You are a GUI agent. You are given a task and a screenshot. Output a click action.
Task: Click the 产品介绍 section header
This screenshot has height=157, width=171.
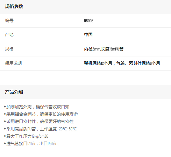click(x=14, y=92)
